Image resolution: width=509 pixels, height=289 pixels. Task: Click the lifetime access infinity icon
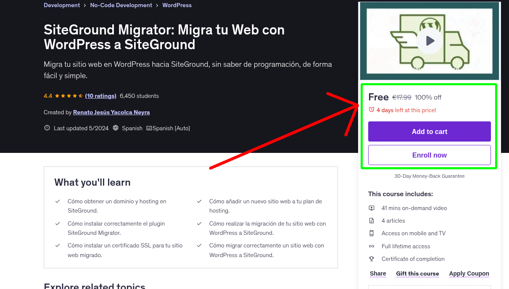pyautogui.click(x=372, y=246)
